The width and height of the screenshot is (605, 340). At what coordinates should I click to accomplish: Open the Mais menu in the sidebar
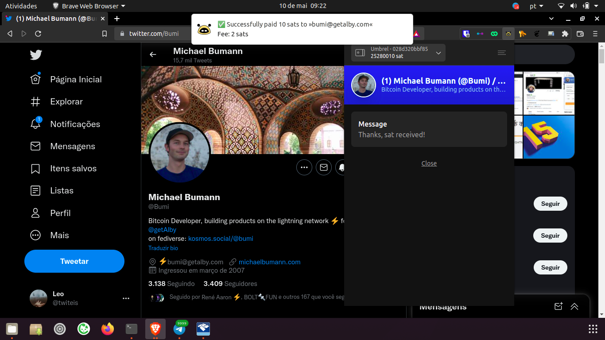pyautogui.click(x=50, y=235)
